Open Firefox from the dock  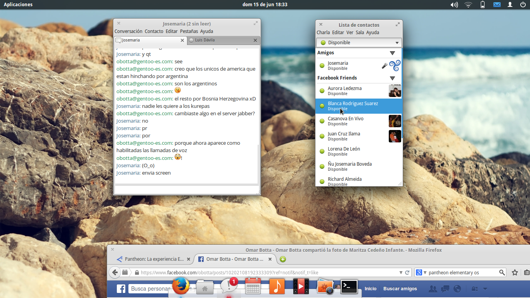pos(180,286)
